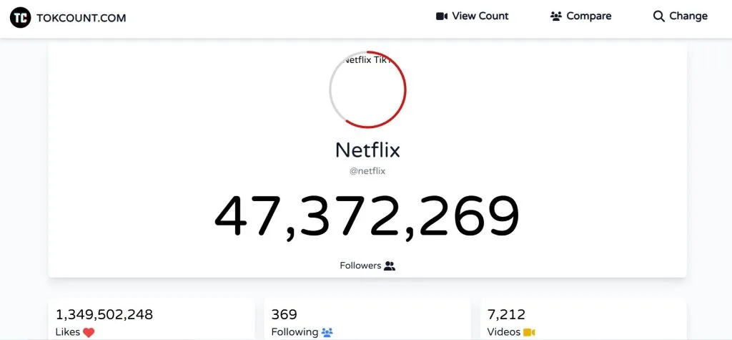
Task: Click the TC logo icon
Action: (21, 17)
